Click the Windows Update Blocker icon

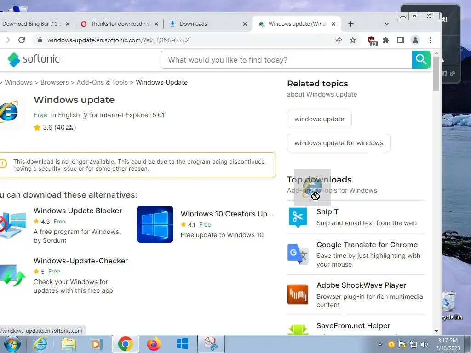12,224
